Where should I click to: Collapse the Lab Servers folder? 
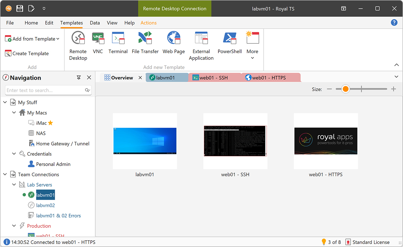click(14, 184)
